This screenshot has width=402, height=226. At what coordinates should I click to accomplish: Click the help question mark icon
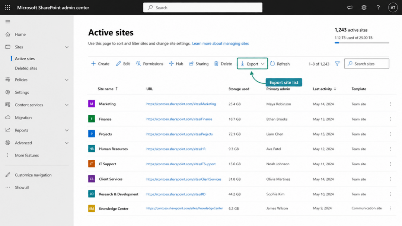[x=378, y=7]
